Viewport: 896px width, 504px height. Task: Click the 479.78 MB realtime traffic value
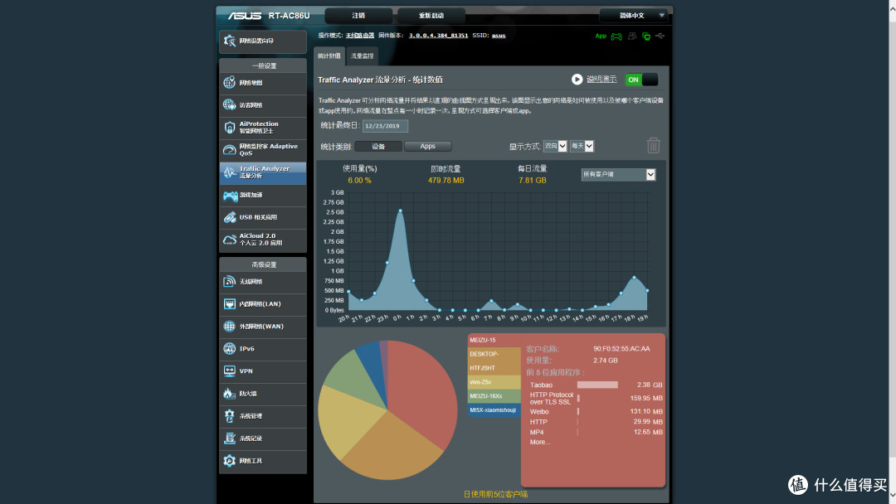click(446, 181)
